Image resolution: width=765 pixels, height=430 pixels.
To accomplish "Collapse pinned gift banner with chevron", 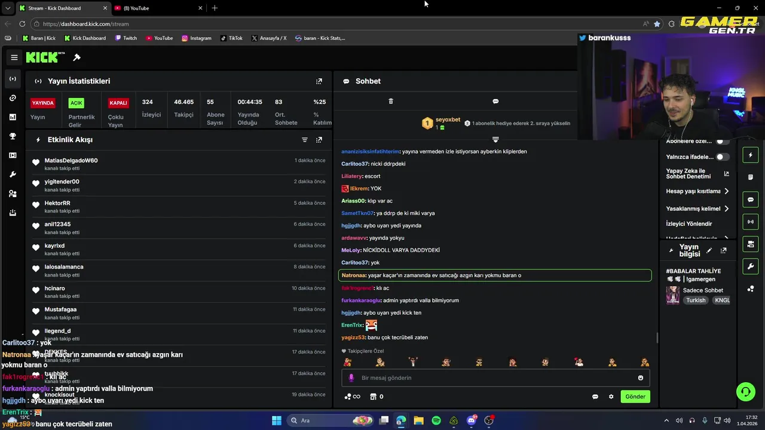I will point(495,139).
